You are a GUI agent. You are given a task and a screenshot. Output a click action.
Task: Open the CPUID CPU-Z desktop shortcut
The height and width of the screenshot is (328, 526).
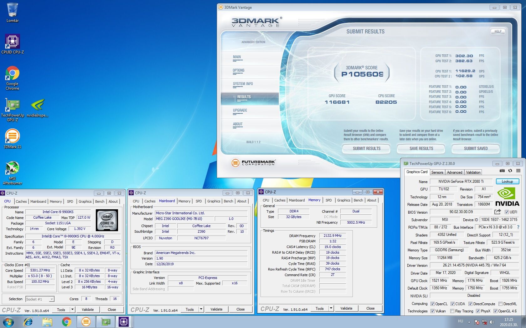pos(13,44)
